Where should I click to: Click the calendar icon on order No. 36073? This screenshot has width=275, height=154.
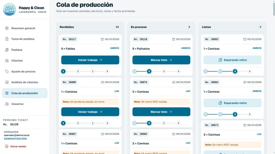click(244, 125)
